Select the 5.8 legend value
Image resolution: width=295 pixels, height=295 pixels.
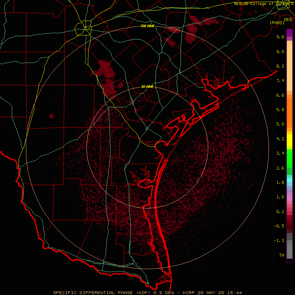(280, 110)
